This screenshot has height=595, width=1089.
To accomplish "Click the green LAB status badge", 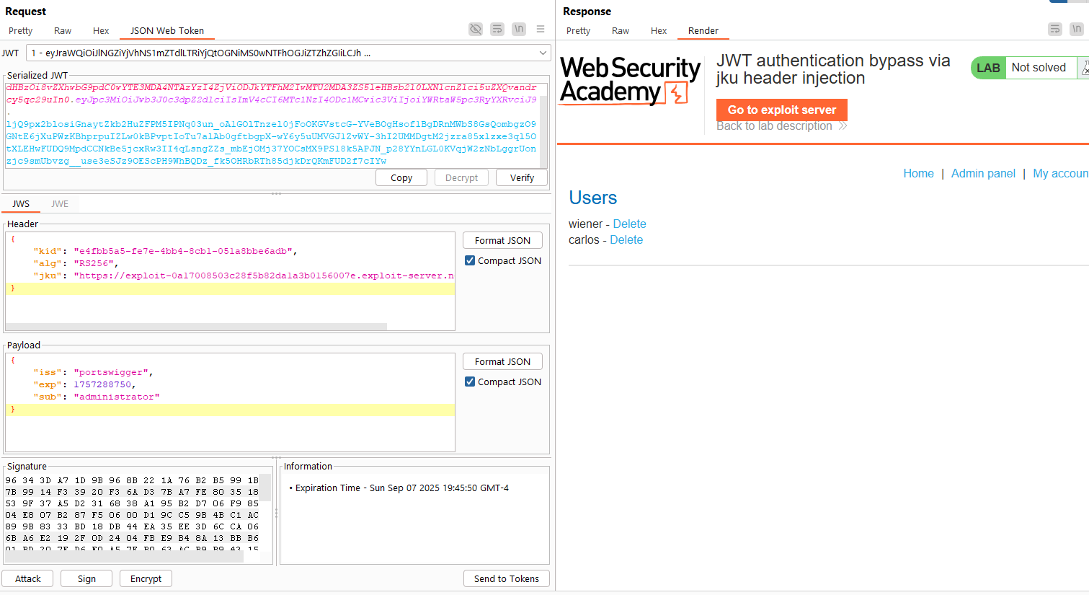I will pos(987,68).
